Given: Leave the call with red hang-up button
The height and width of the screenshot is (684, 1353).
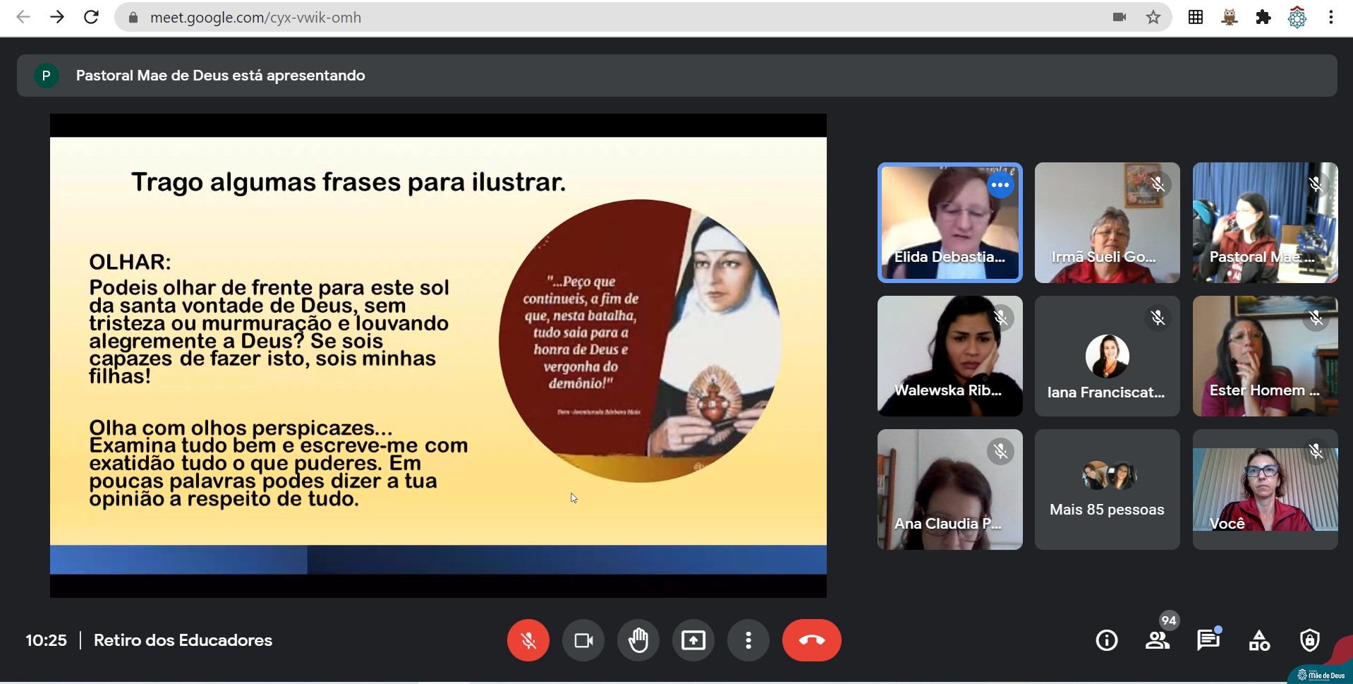Looking at the screenshot, I should tap(811, 640).
